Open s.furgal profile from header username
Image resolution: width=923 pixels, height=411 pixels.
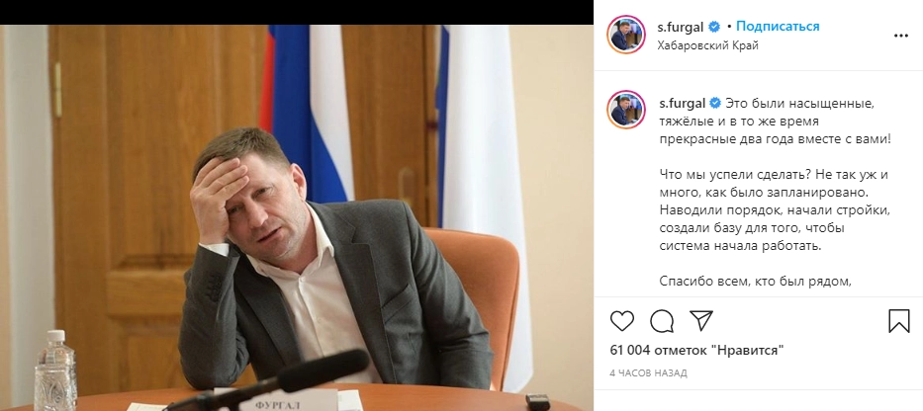point(681,27)
